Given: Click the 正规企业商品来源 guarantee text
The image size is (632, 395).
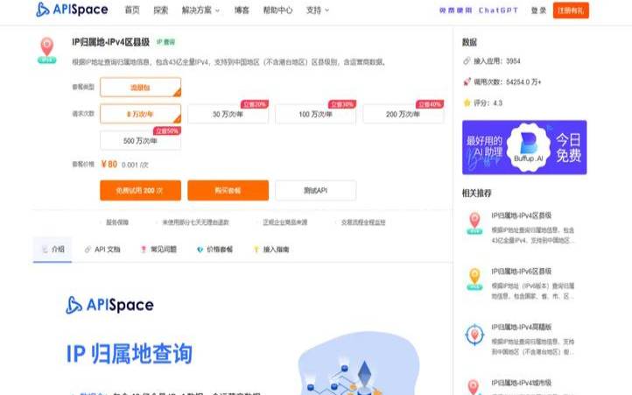Looking at the screenshot, I should click(285, 222).
